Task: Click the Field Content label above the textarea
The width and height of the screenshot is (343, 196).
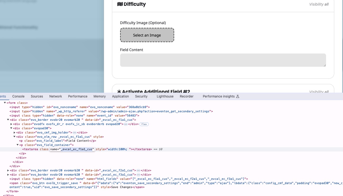Action: click(132, 50)
